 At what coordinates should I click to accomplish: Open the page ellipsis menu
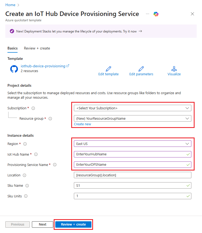click(147, 14)
